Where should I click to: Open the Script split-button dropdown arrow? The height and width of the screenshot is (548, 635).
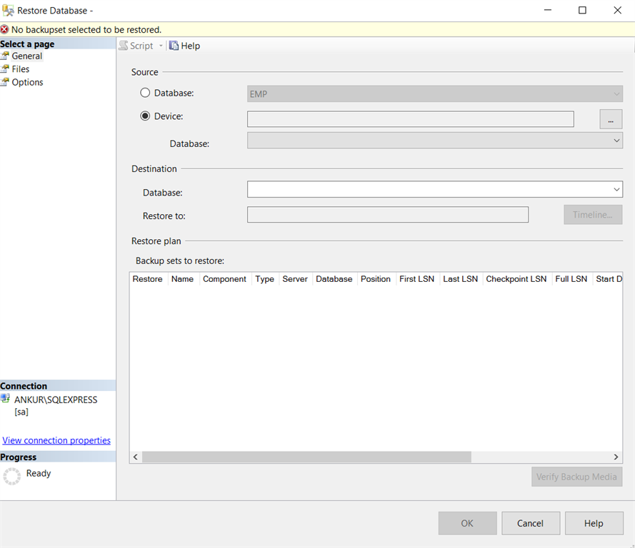point(161,45)
